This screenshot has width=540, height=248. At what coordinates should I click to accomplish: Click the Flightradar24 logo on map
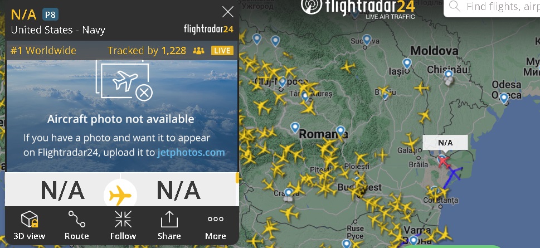click(358, 7)
